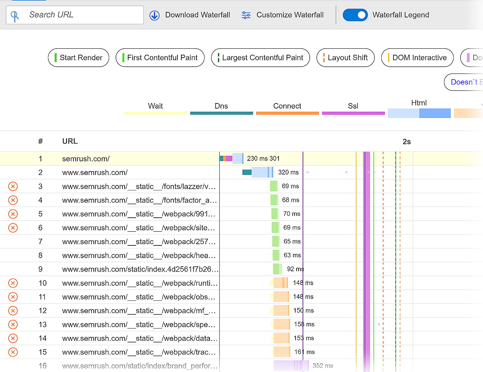Click the Ssl legend color bar
The width and height of the screenshot is (483, 372).
pos(353,113)
